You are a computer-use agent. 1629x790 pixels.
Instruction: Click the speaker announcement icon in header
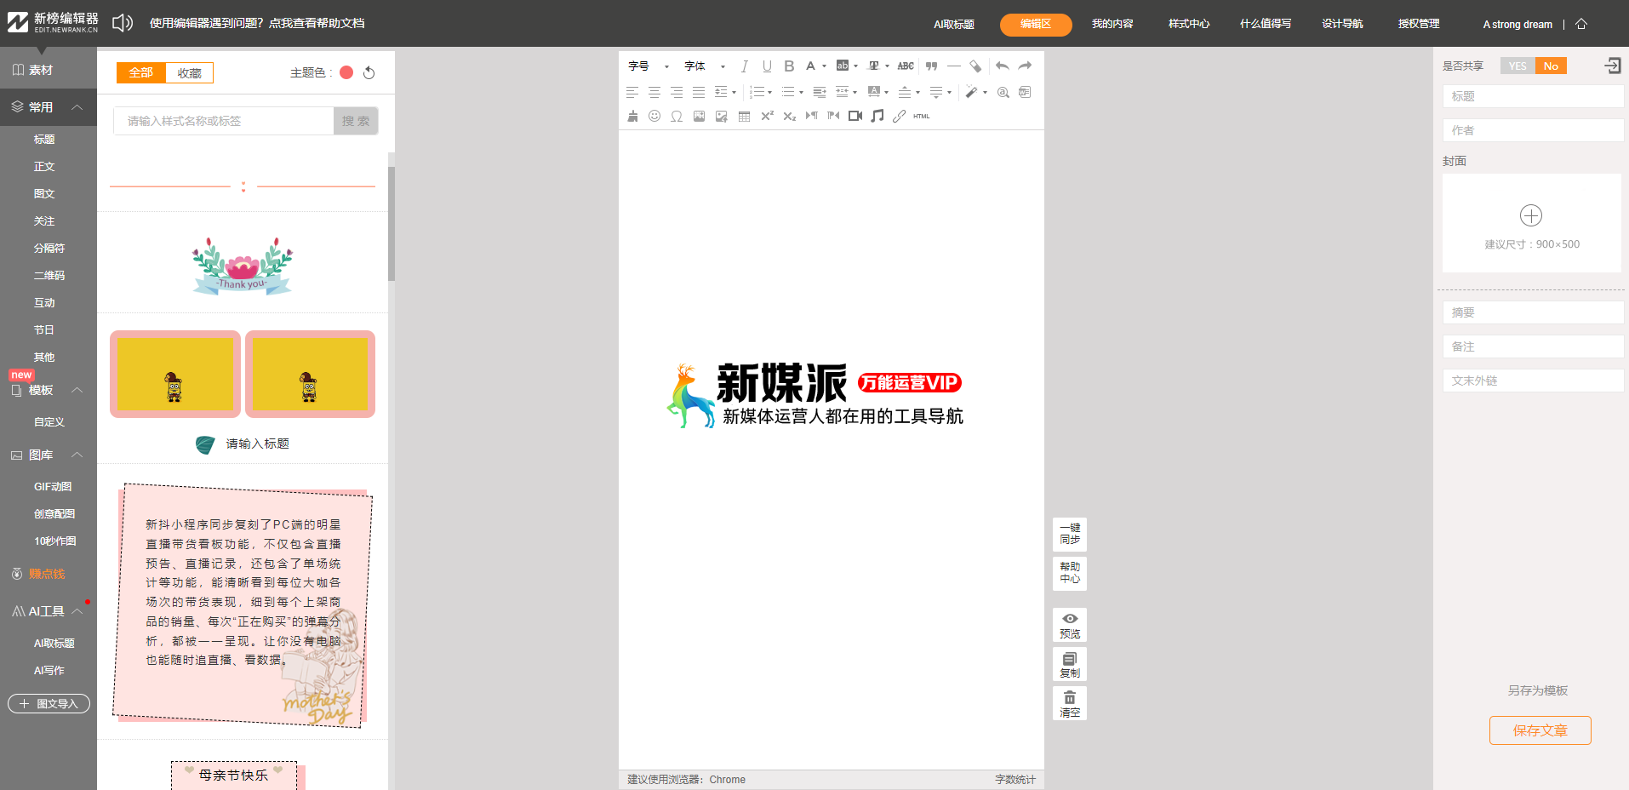(123, 23)
